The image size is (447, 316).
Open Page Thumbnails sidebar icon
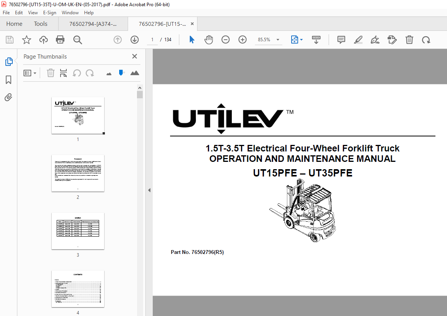click(x=9, y=62)
